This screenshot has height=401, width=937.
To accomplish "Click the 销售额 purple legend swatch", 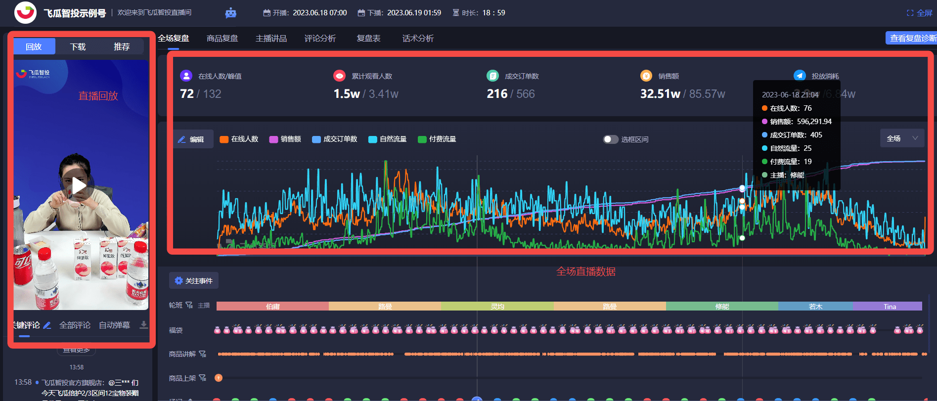I will [273, 139].
